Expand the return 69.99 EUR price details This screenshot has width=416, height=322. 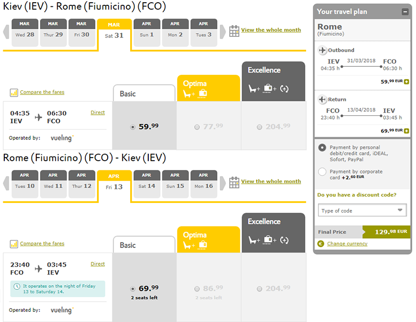point(407,131)
